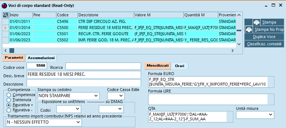Click the Classificaz. contabili button

(x=264, y=44)
